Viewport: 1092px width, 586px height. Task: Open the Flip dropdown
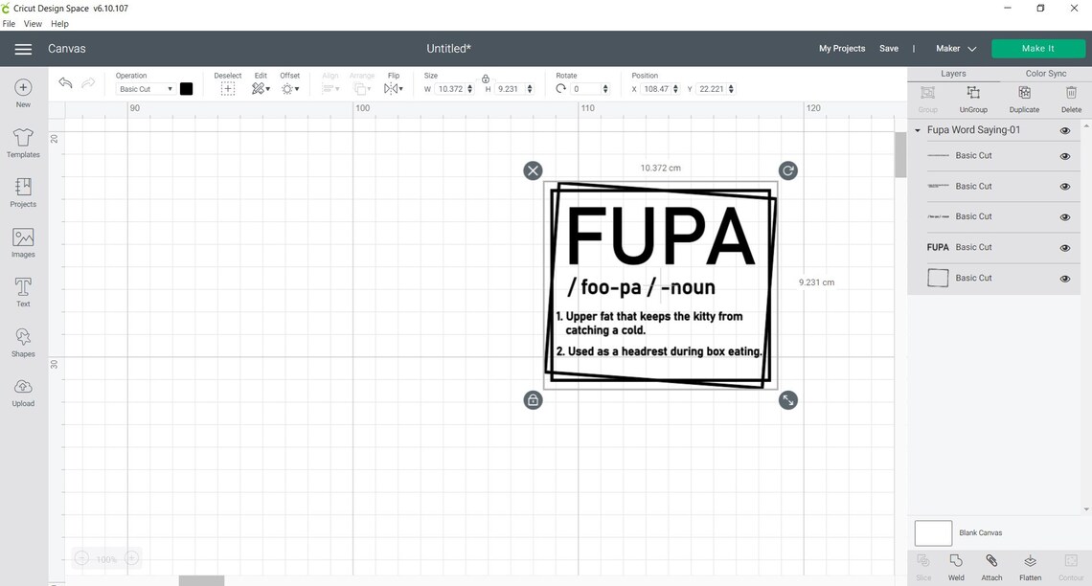coord(394,88)
